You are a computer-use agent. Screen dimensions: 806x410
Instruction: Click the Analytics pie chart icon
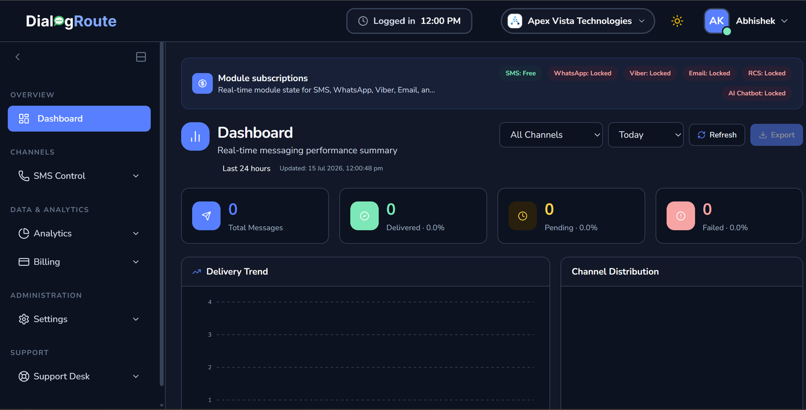coord(24,233)
